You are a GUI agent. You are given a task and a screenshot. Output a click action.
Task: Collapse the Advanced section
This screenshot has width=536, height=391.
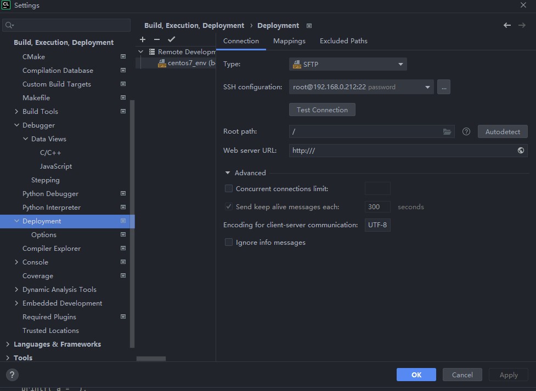coord(228,173)
